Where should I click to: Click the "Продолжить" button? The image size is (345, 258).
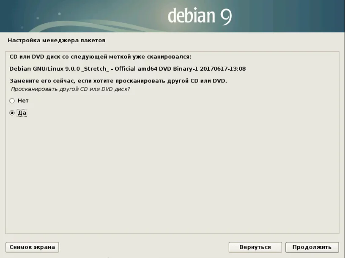pos(312,247)
